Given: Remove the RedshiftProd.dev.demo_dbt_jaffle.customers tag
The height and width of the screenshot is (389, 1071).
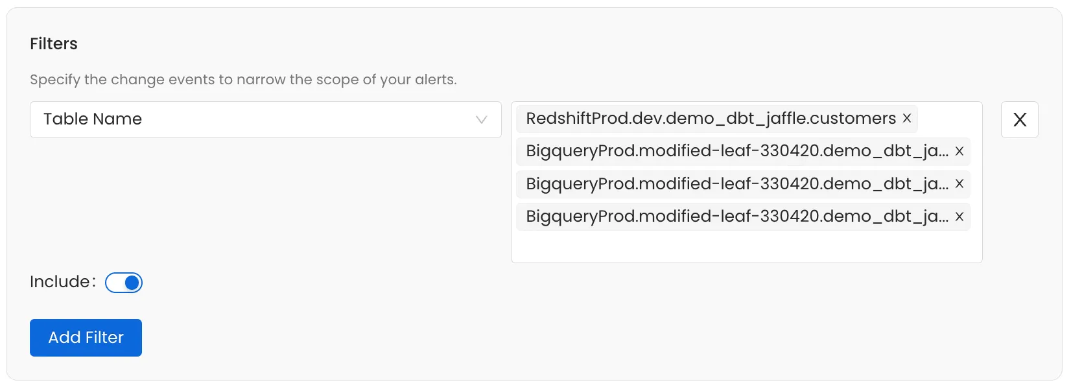Looking at the screenshot, I should tap(907, 119).
